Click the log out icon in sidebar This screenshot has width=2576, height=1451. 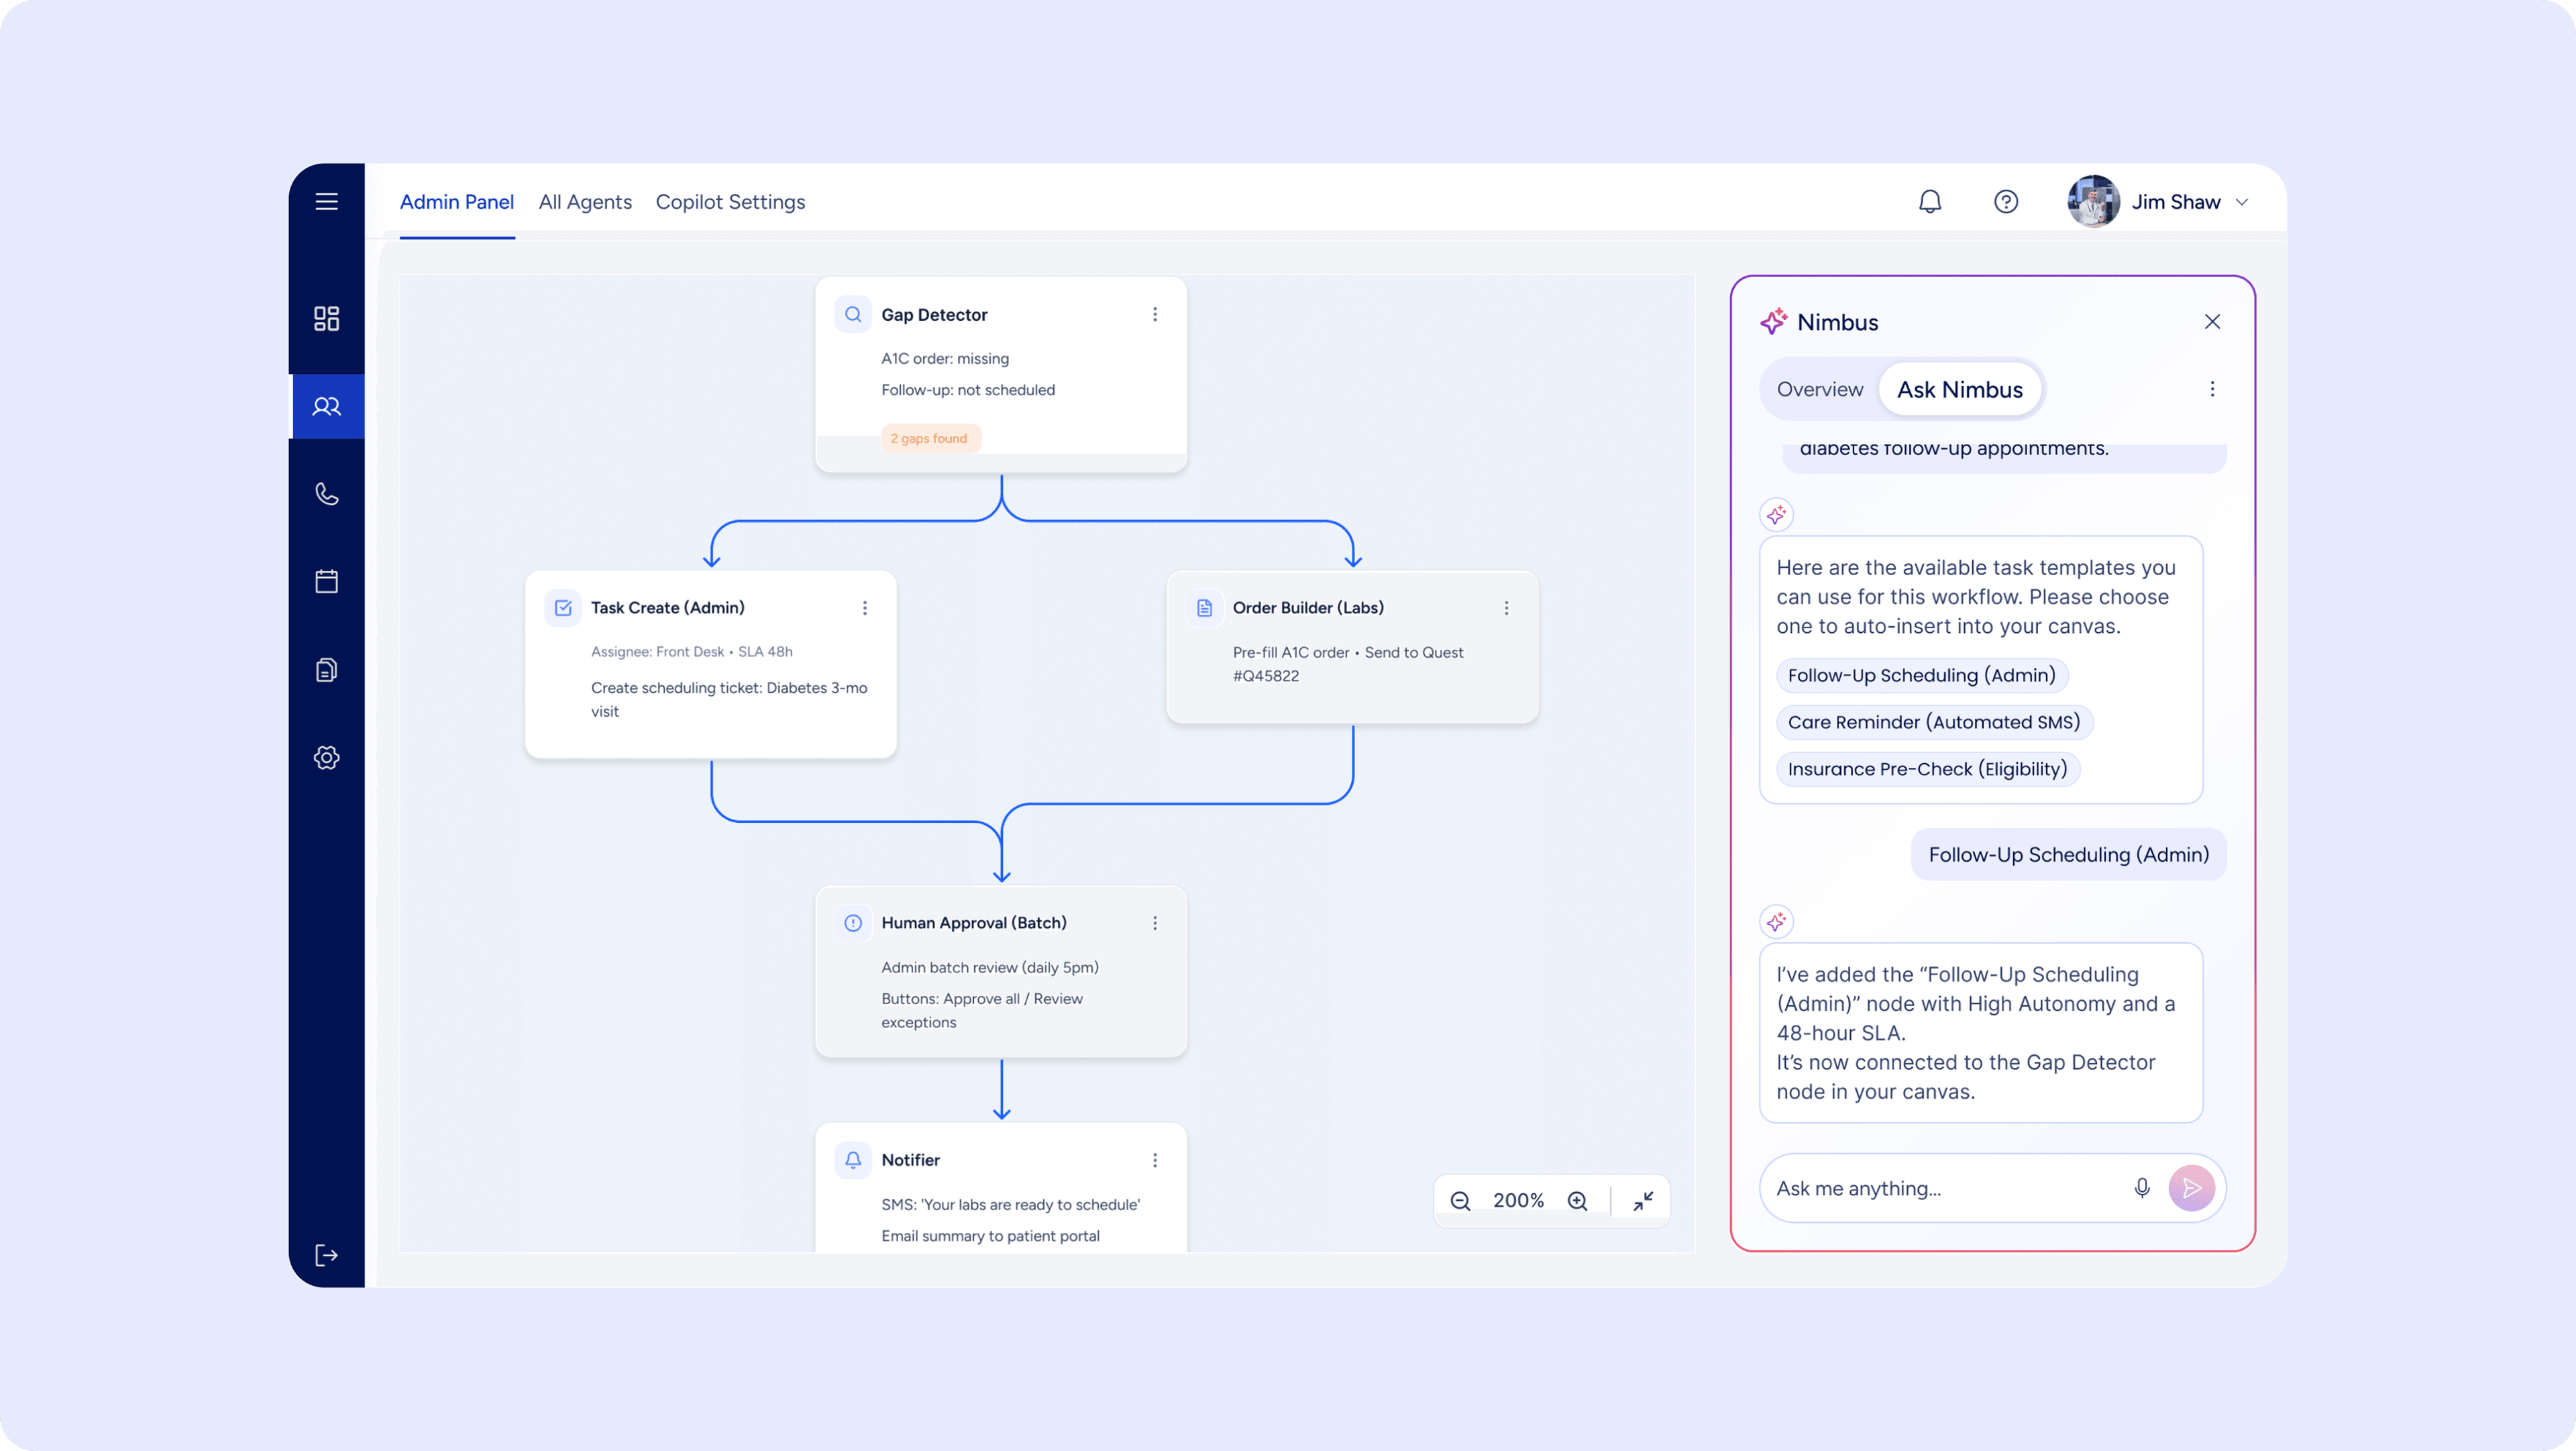[x=326, y=1255]
